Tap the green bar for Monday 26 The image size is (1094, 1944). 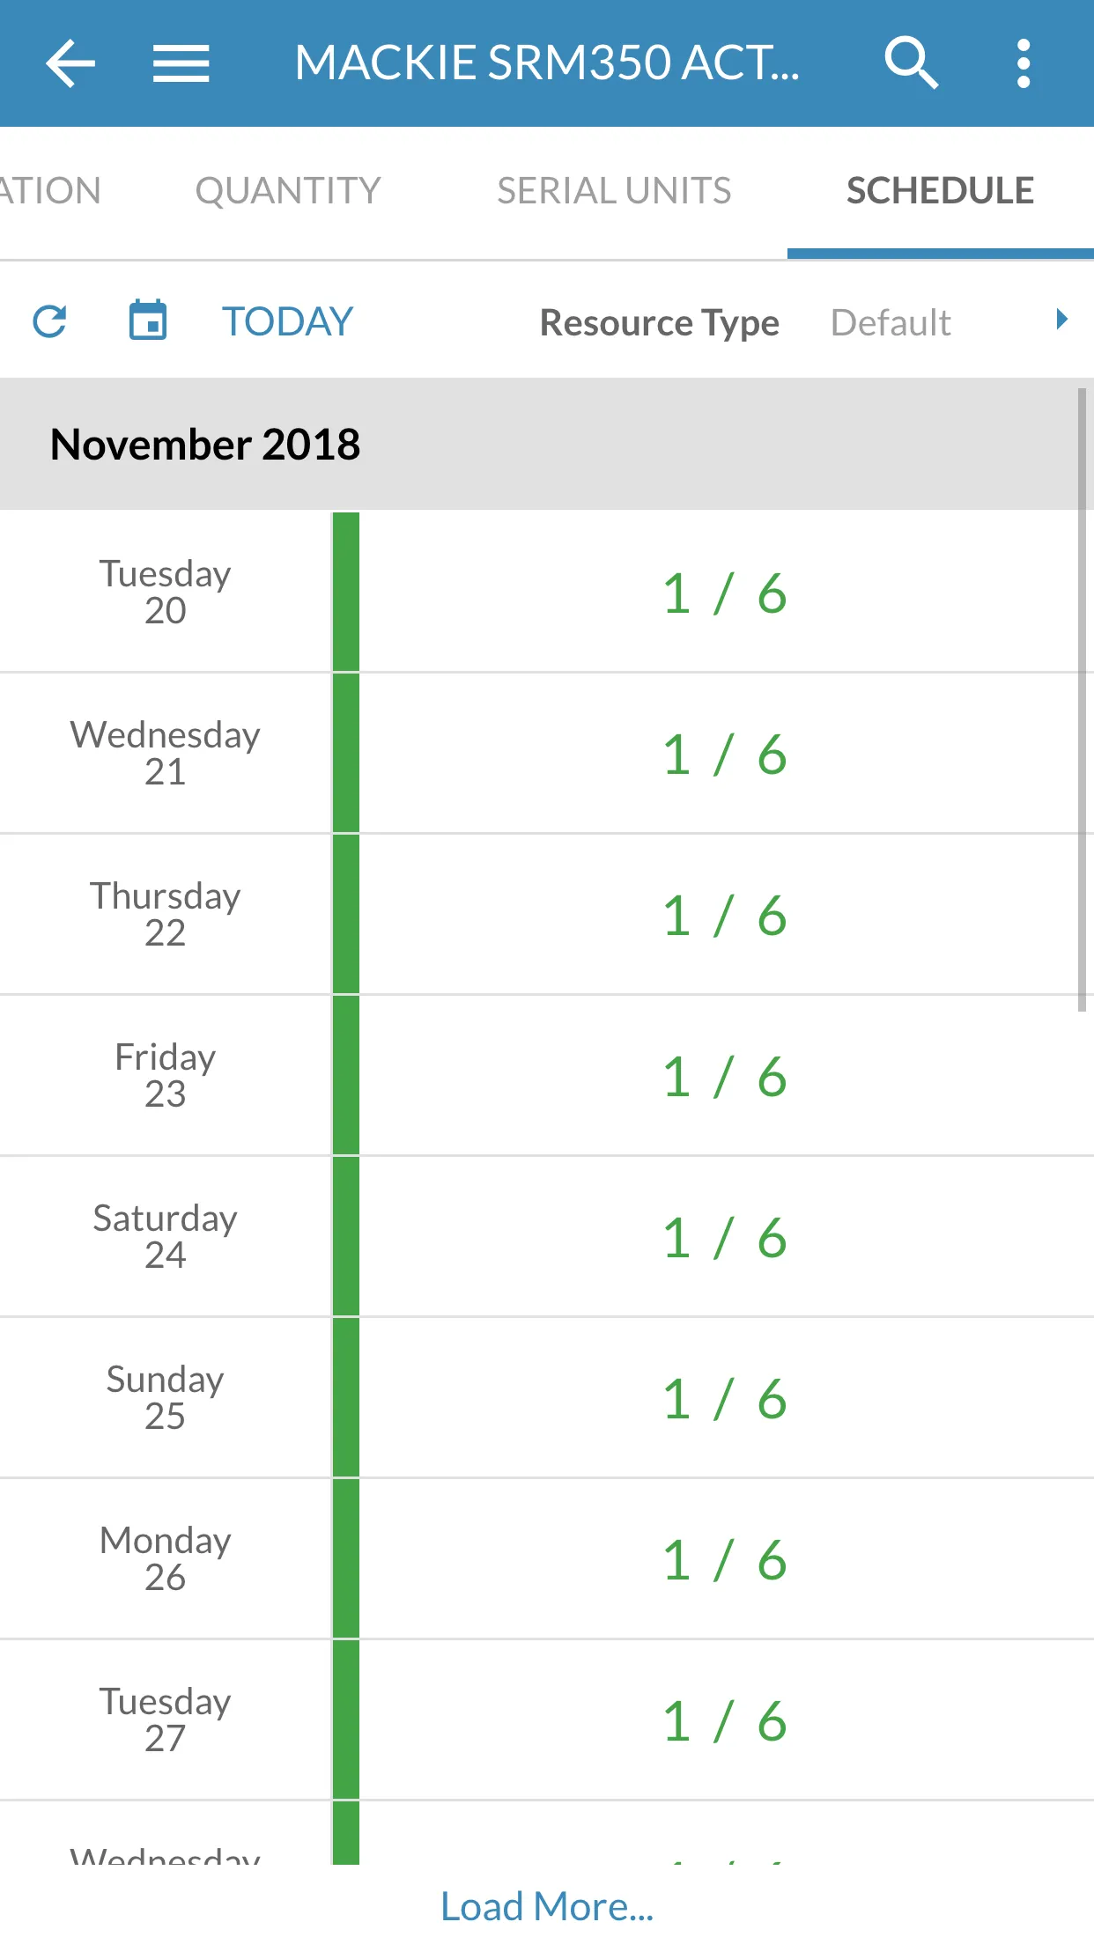(346, 1558)
